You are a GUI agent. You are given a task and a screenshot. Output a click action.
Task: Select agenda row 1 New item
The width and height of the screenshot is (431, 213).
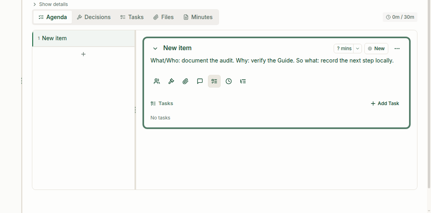(x=83, y=38)
